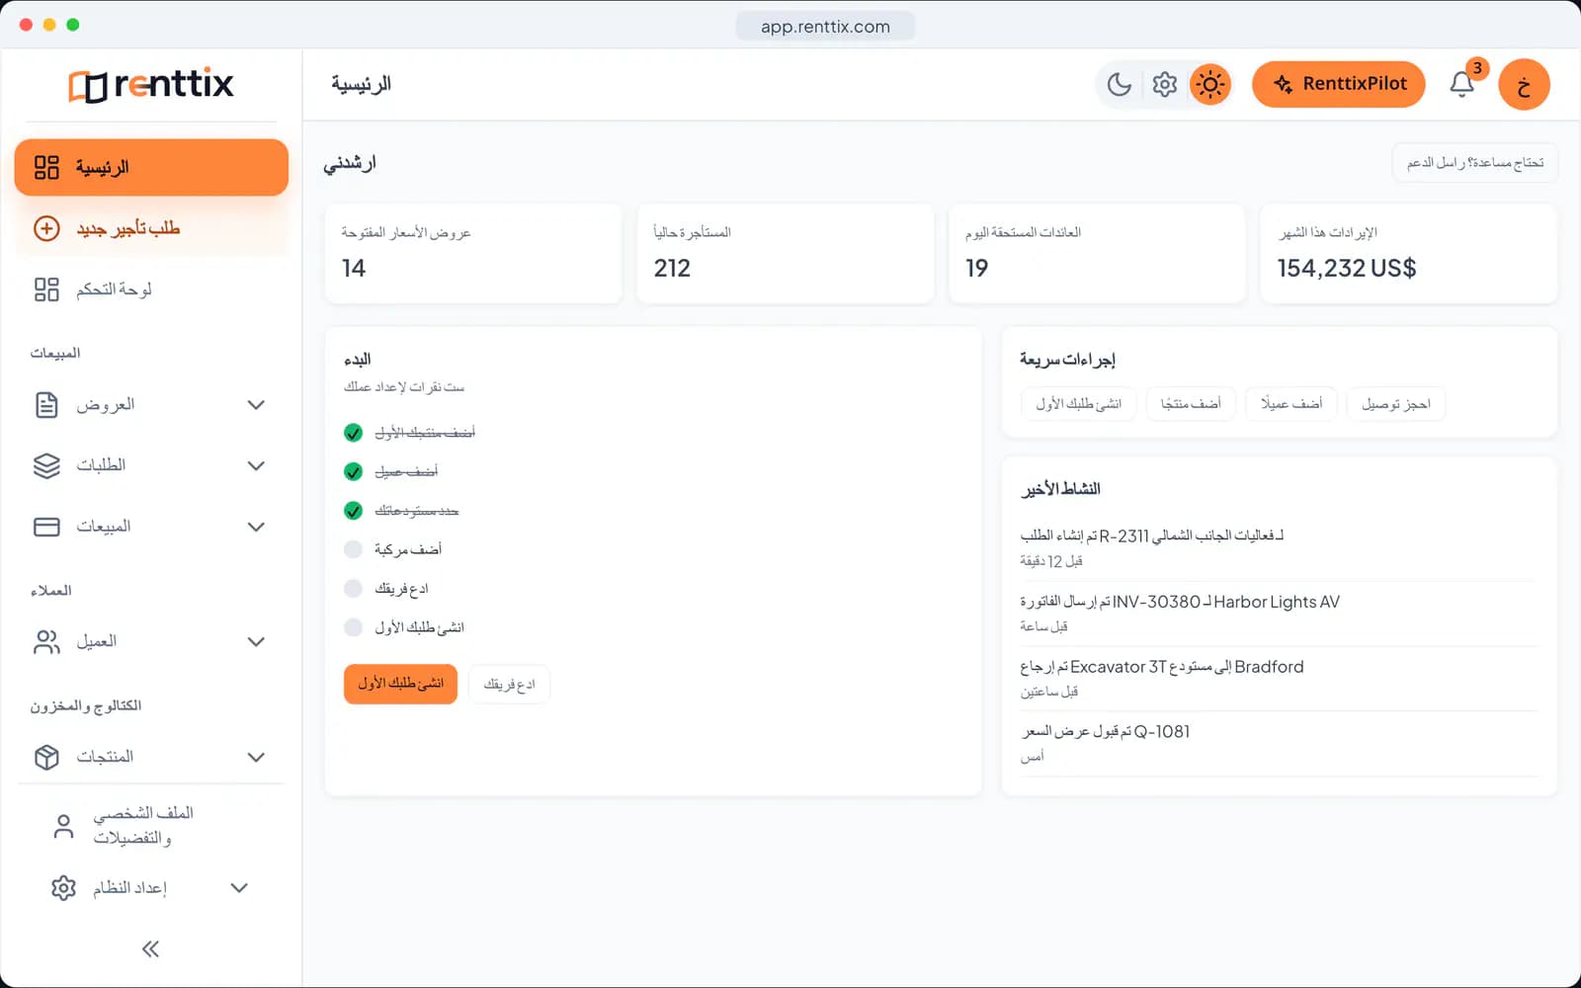Click orange أنشئ طلبك الأول button
Image resolution: width=1581 pixels, height=988 pixels.
(400, 684)
